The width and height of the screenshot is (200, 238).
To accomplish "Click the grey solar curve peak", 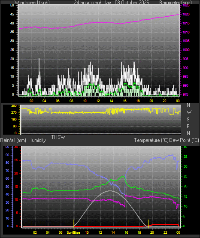I will [110, 191].
